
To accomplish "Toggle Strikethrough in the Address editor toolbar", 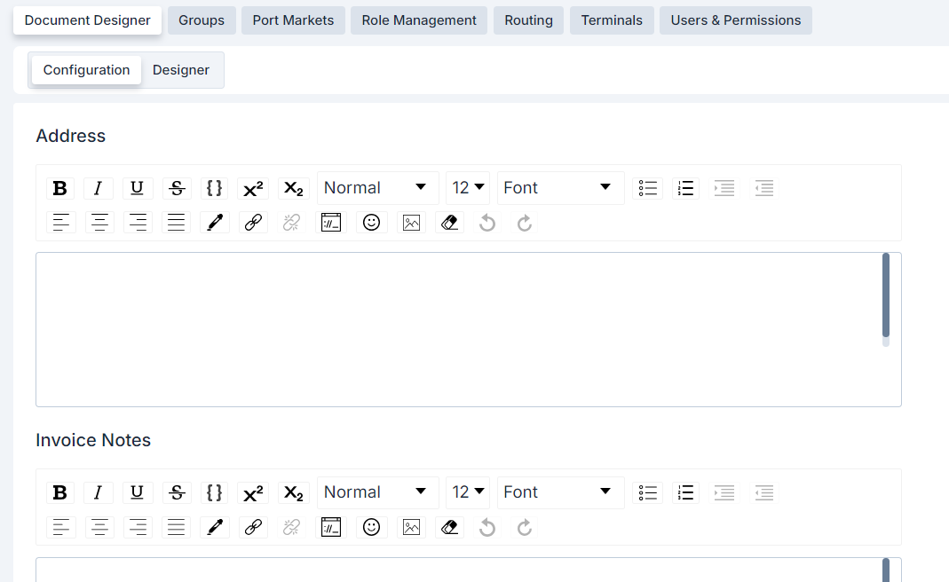I will (176, 188).
